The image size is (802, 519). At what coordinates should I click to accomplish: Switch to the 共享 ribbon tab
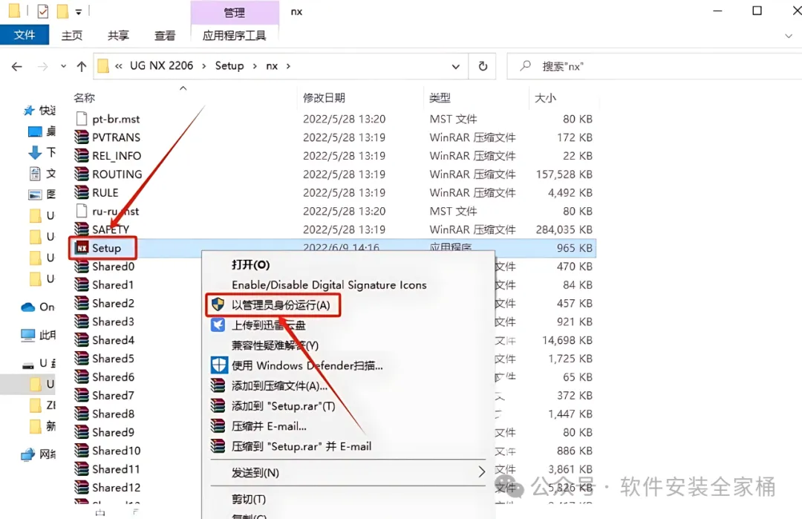pos(118,36)
